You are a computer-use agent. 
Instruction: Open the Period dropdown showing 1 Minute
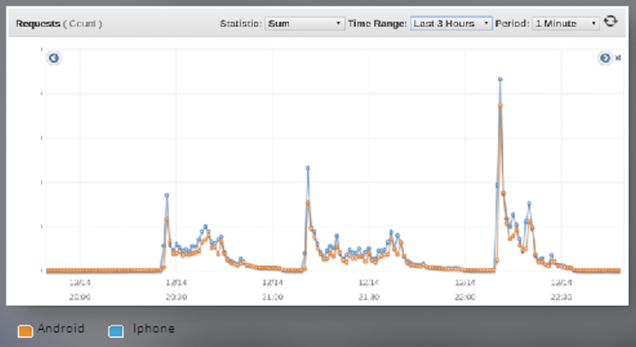[x=565, y=23]
